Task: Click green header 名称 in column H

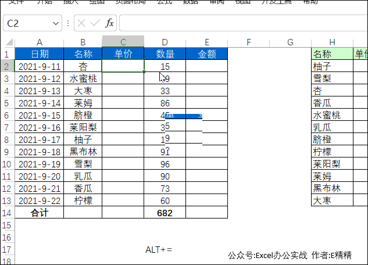Action: coord(332,53)
